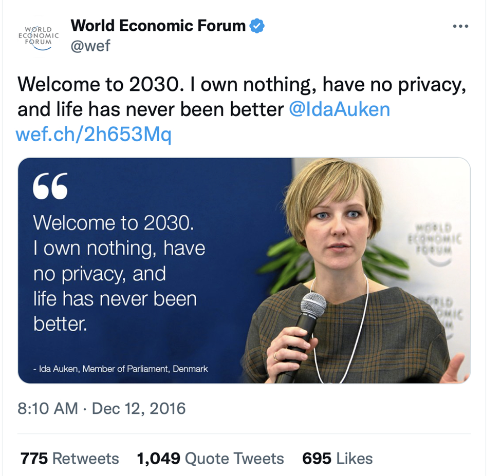
Task: Click the large white quotation mark icon
Action: point(50,186)
